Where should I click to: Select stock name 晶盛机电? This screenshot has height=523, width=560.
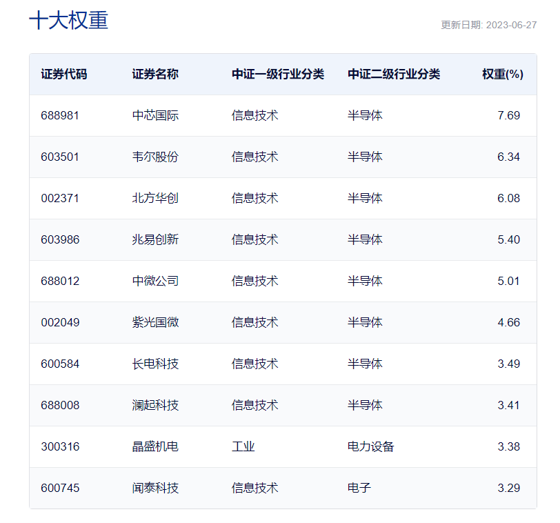(155, 447)
